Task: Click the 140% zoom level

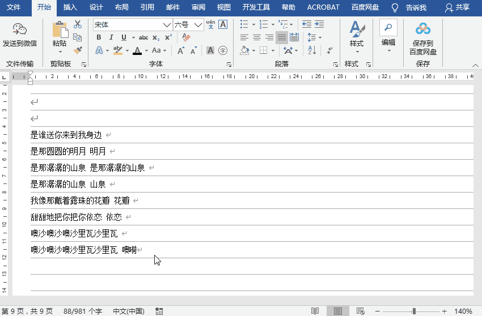Action: point(463,311)
